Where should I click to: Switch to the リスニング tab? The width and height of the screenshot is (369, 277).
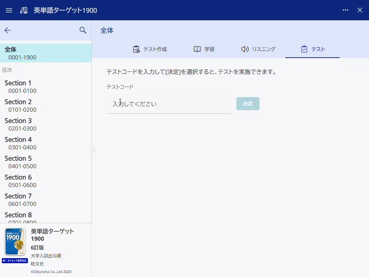tap(258, 49)
